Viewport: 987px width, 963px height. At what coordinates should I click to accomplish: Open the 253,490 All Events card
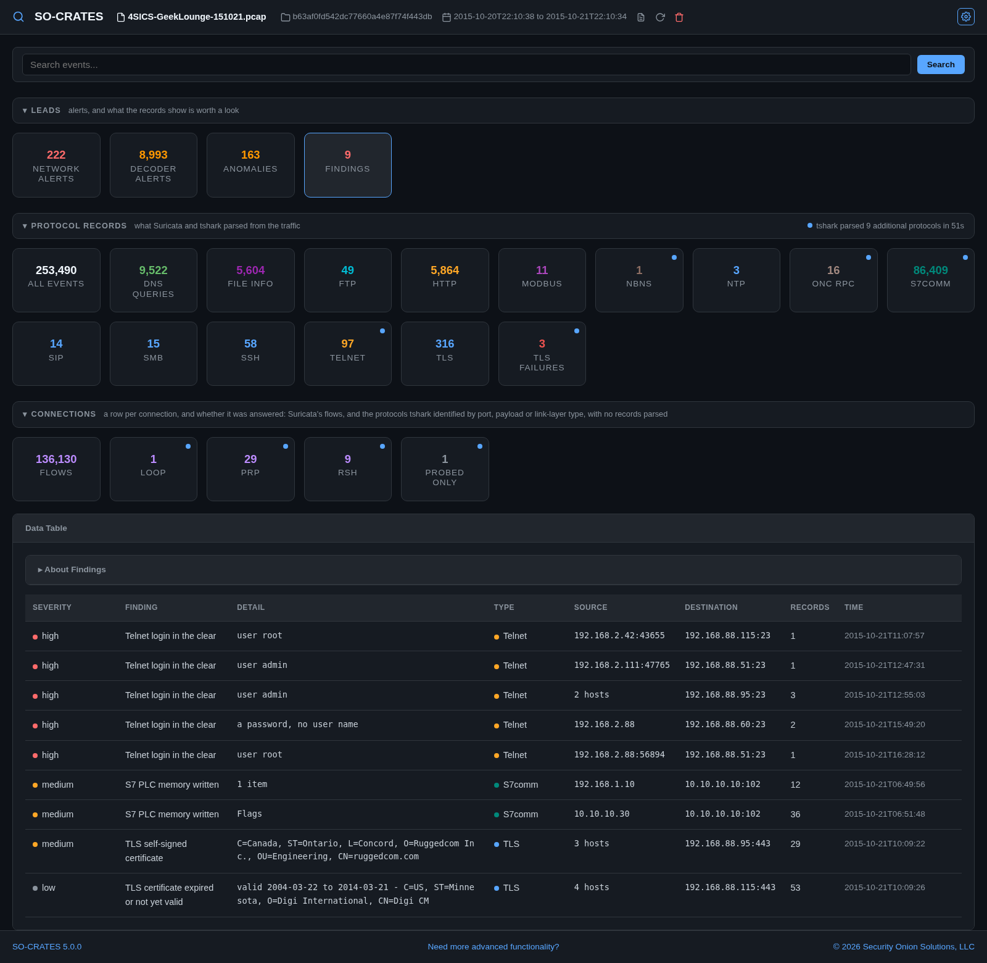click(56, 280)
